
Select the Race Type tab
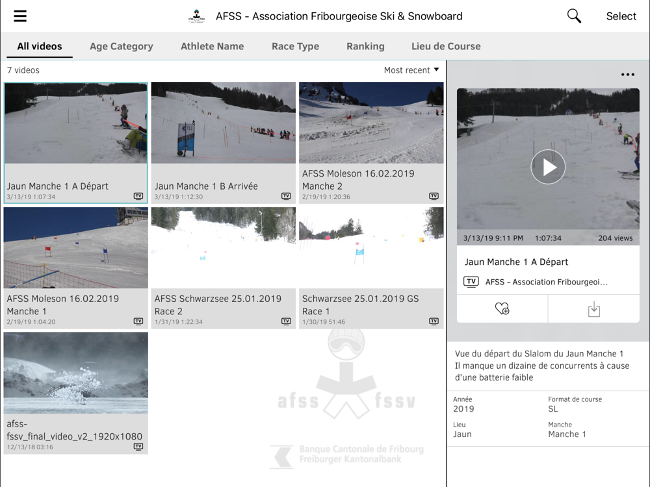295,46
